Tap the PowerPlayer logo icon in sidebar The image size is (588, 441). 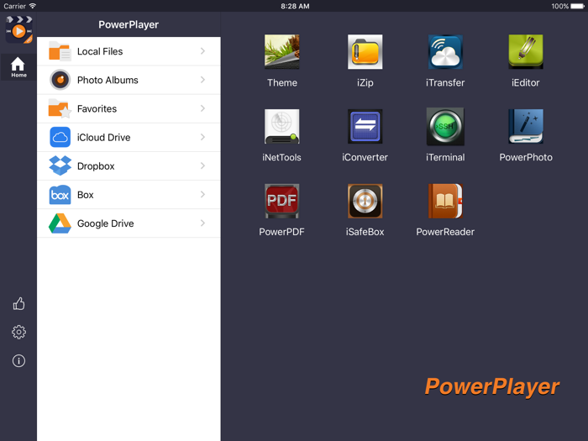[18, 29]
